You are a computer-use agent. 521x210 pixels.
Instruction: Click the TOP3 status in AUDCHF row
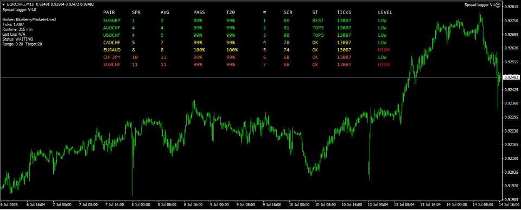pyautogui.click(x=318, y=28)
